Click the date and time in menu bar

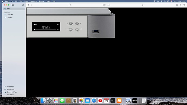pyautogui.click(x=179, y=1)
